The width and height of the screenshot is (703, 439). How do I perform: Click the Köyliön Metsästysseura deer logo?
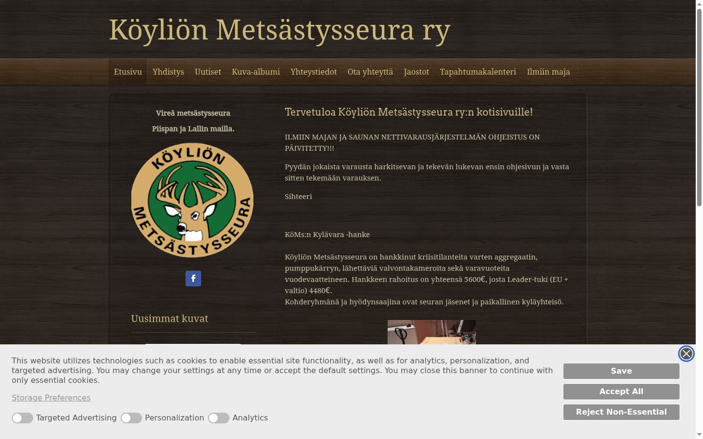tap(192, 200)
